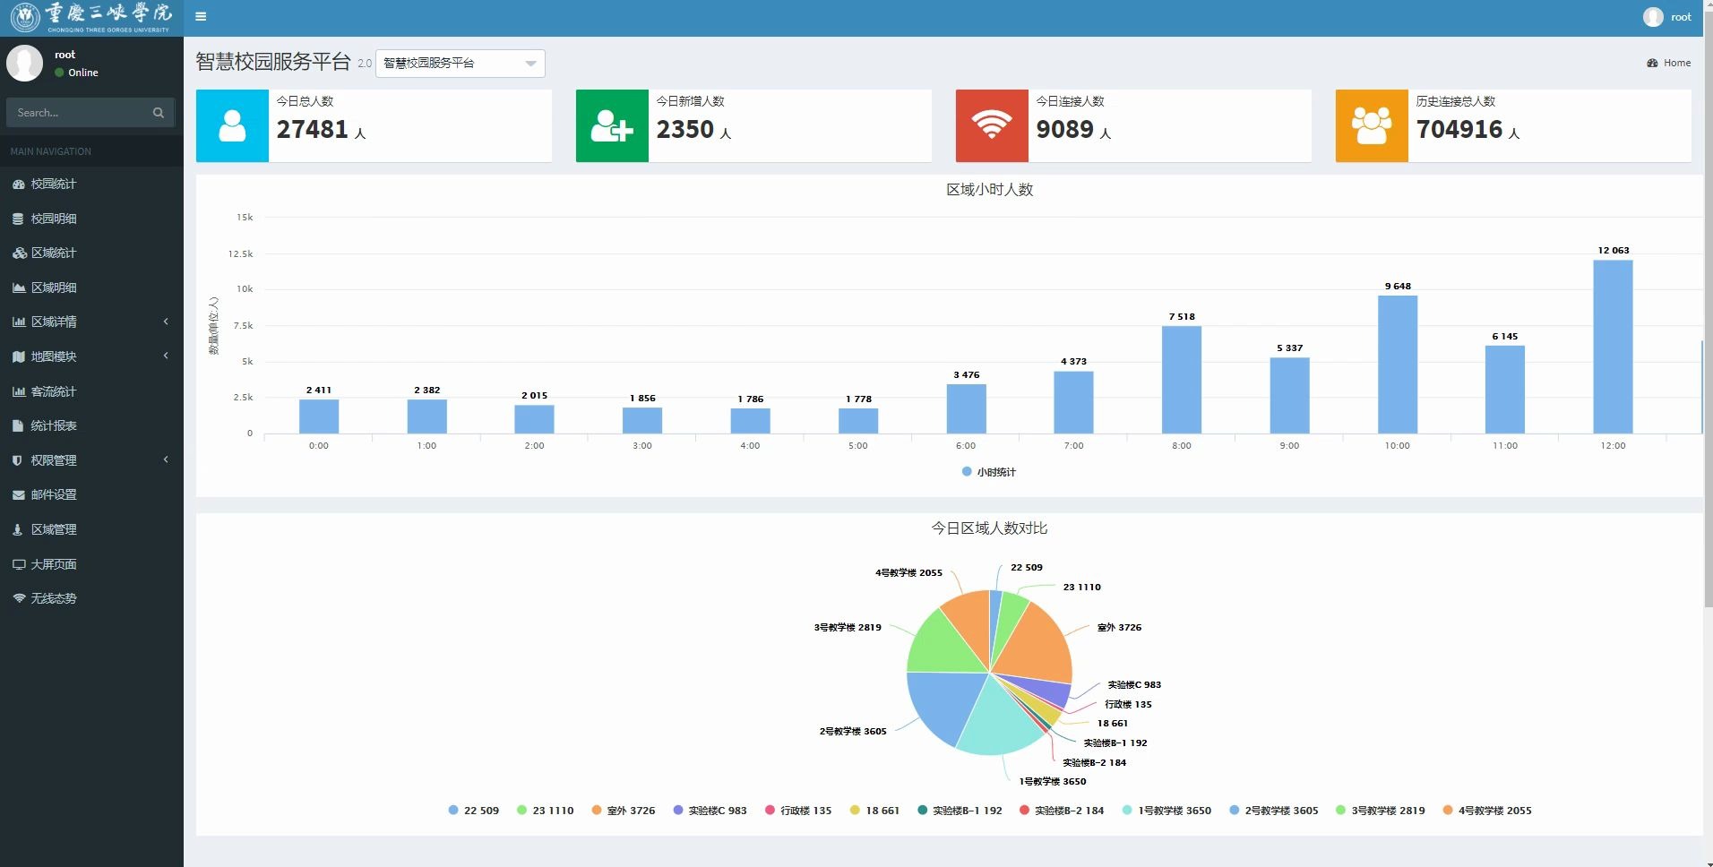The width and height of the screenshot is (1713, 867).
Task: Click the 2号教学楼 blue pie slice
Action: point(941,703)
